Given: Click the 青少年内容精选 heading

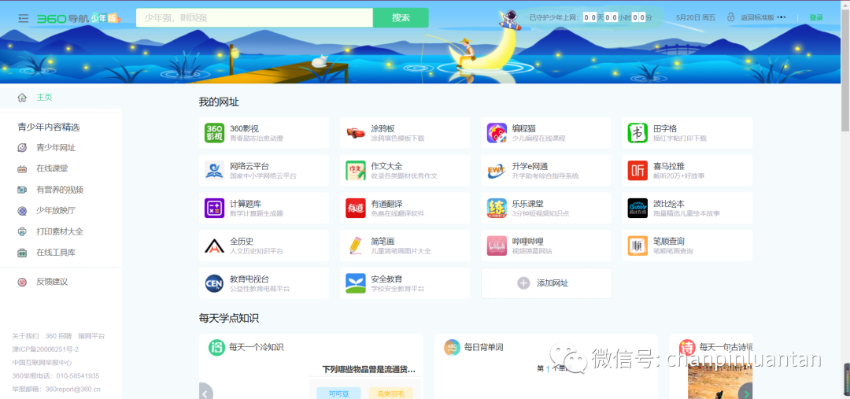Looking at the screenshot, I should pos(49,127).
